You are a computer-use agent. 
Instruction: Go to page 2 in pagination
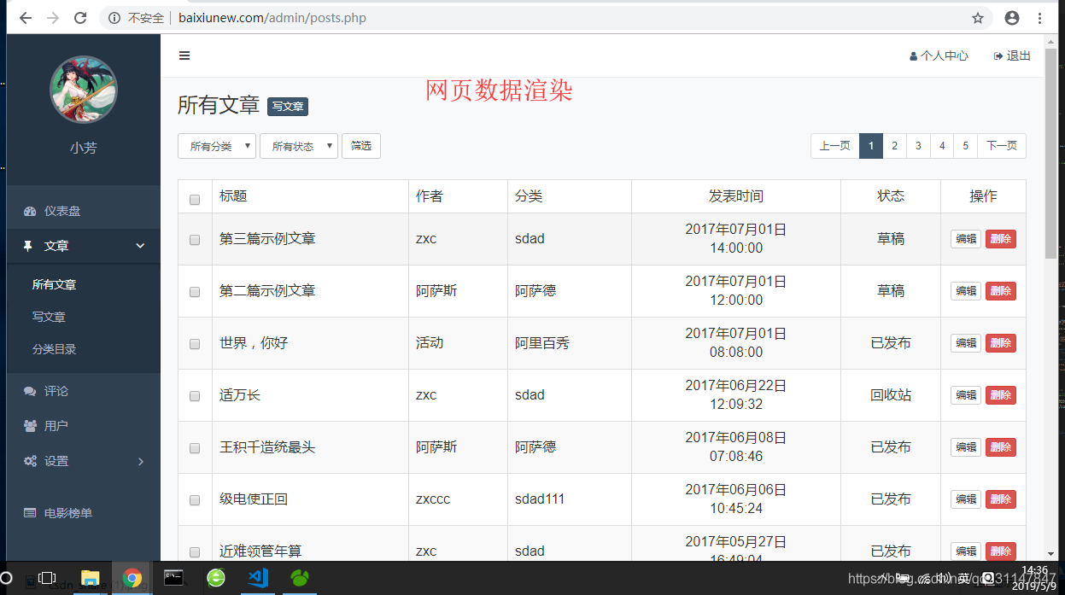pos(894,146)
